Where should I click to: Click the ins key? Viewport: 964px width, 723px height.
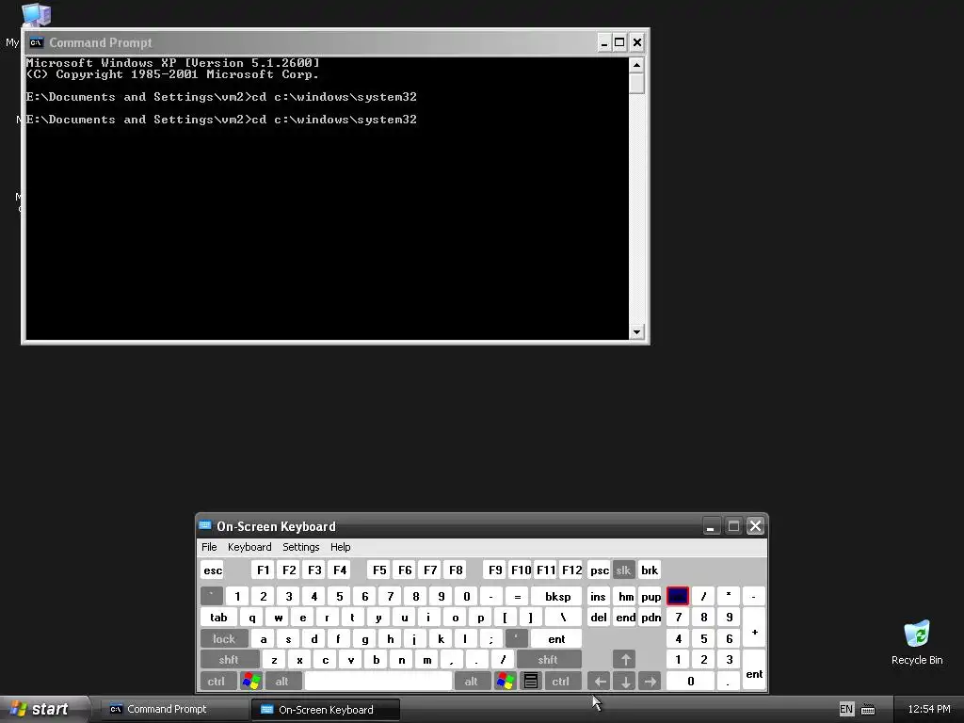[x=598, y=596]
